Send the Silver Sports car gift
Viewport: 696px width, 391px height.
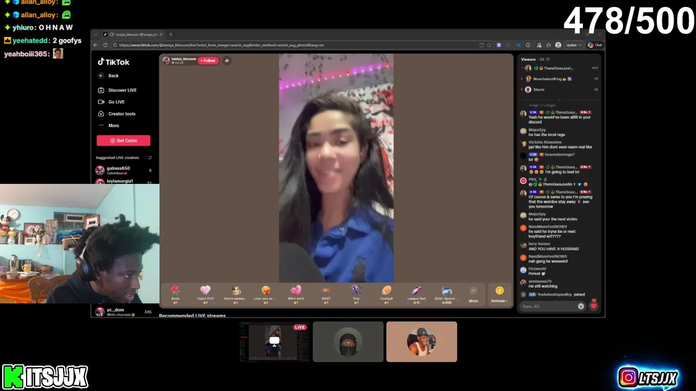[x=446, y=294]
